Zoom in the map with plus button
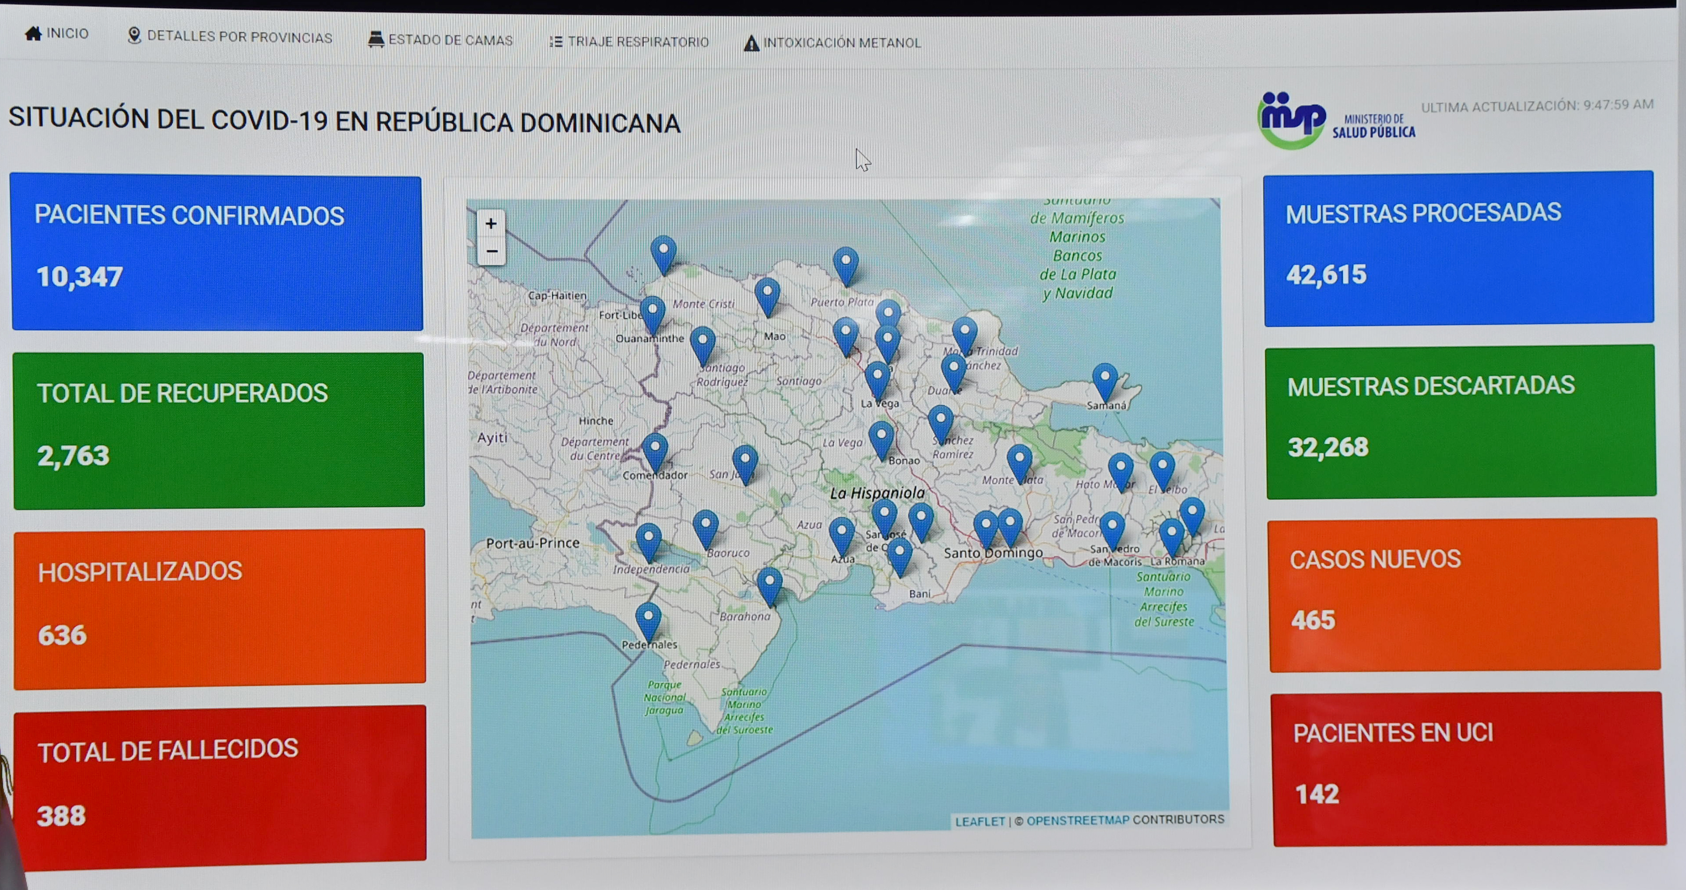This screenshot has height=890, width=1686. tap(491, 224)
